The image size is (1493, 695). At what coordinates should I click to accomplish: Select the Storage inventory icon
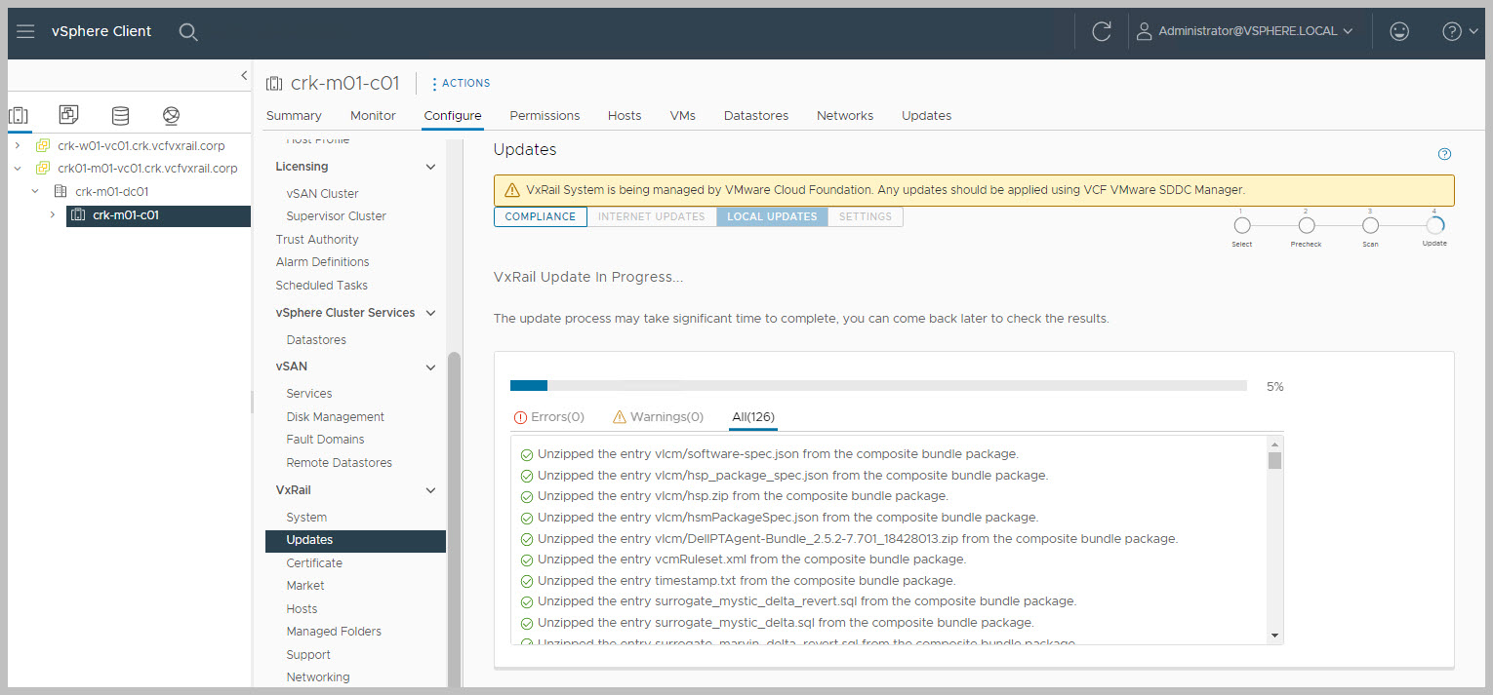click(120, 116)
